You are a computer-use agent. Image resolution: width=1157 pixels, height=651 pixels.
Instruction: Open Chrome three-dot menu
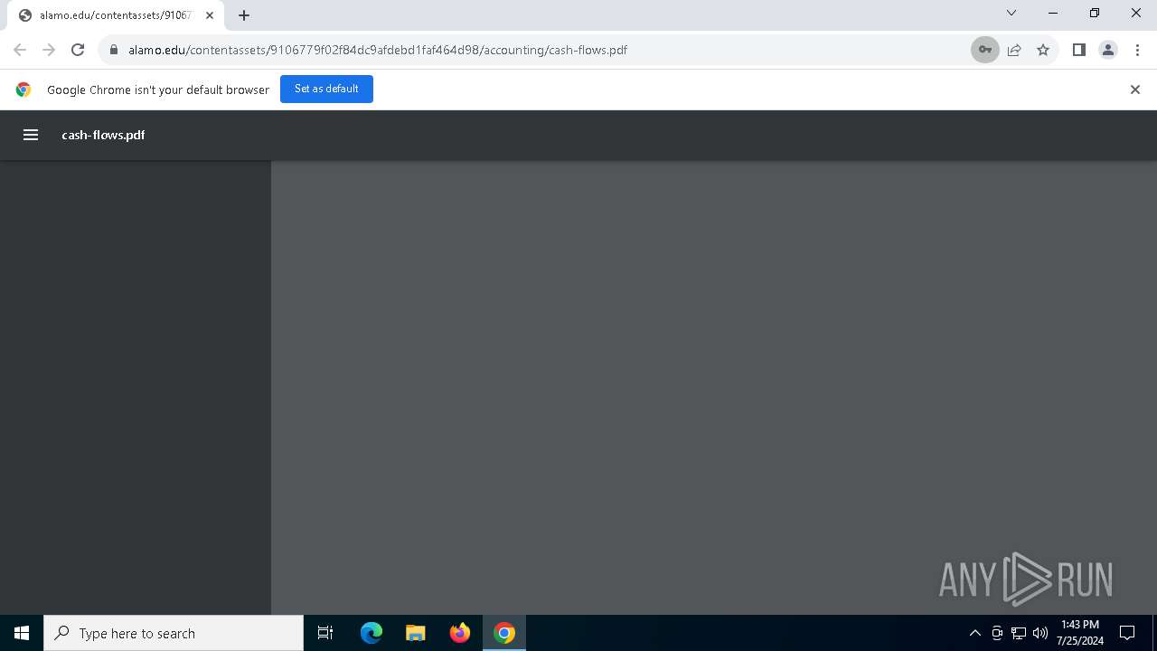(x=1137, y=50)
